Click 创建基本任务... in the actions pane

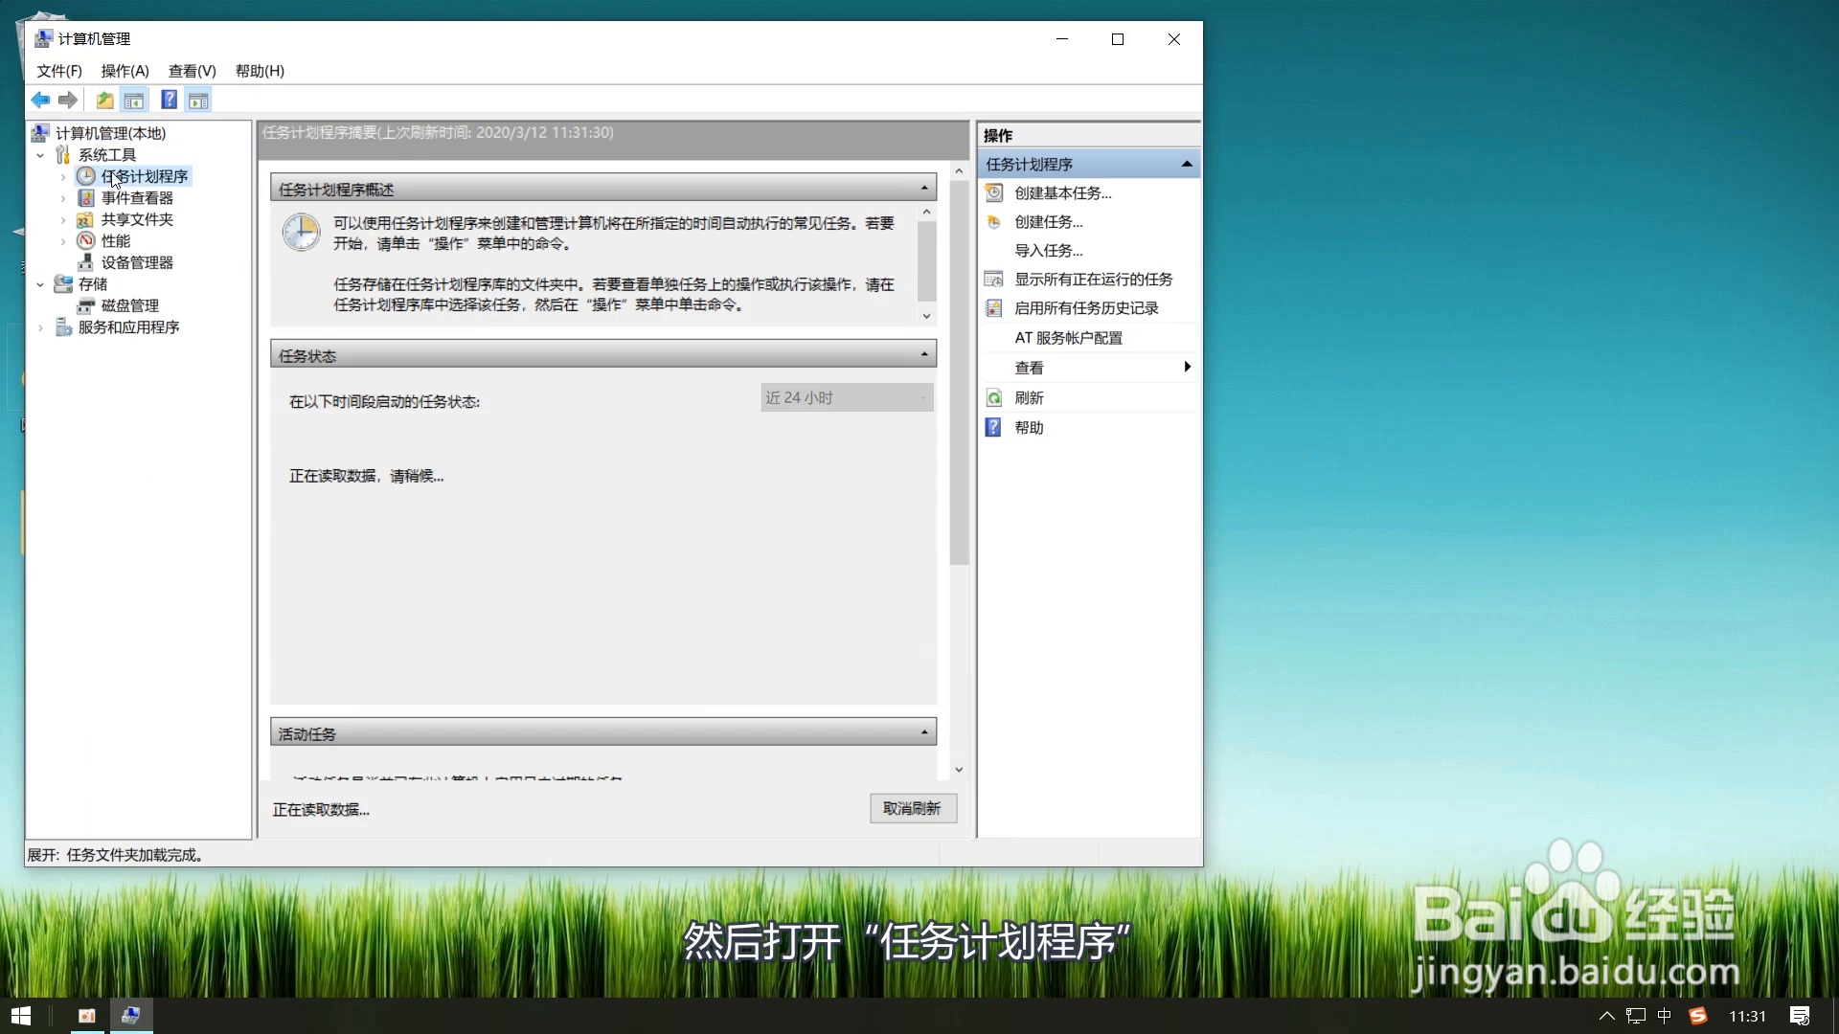point(1062,193)
